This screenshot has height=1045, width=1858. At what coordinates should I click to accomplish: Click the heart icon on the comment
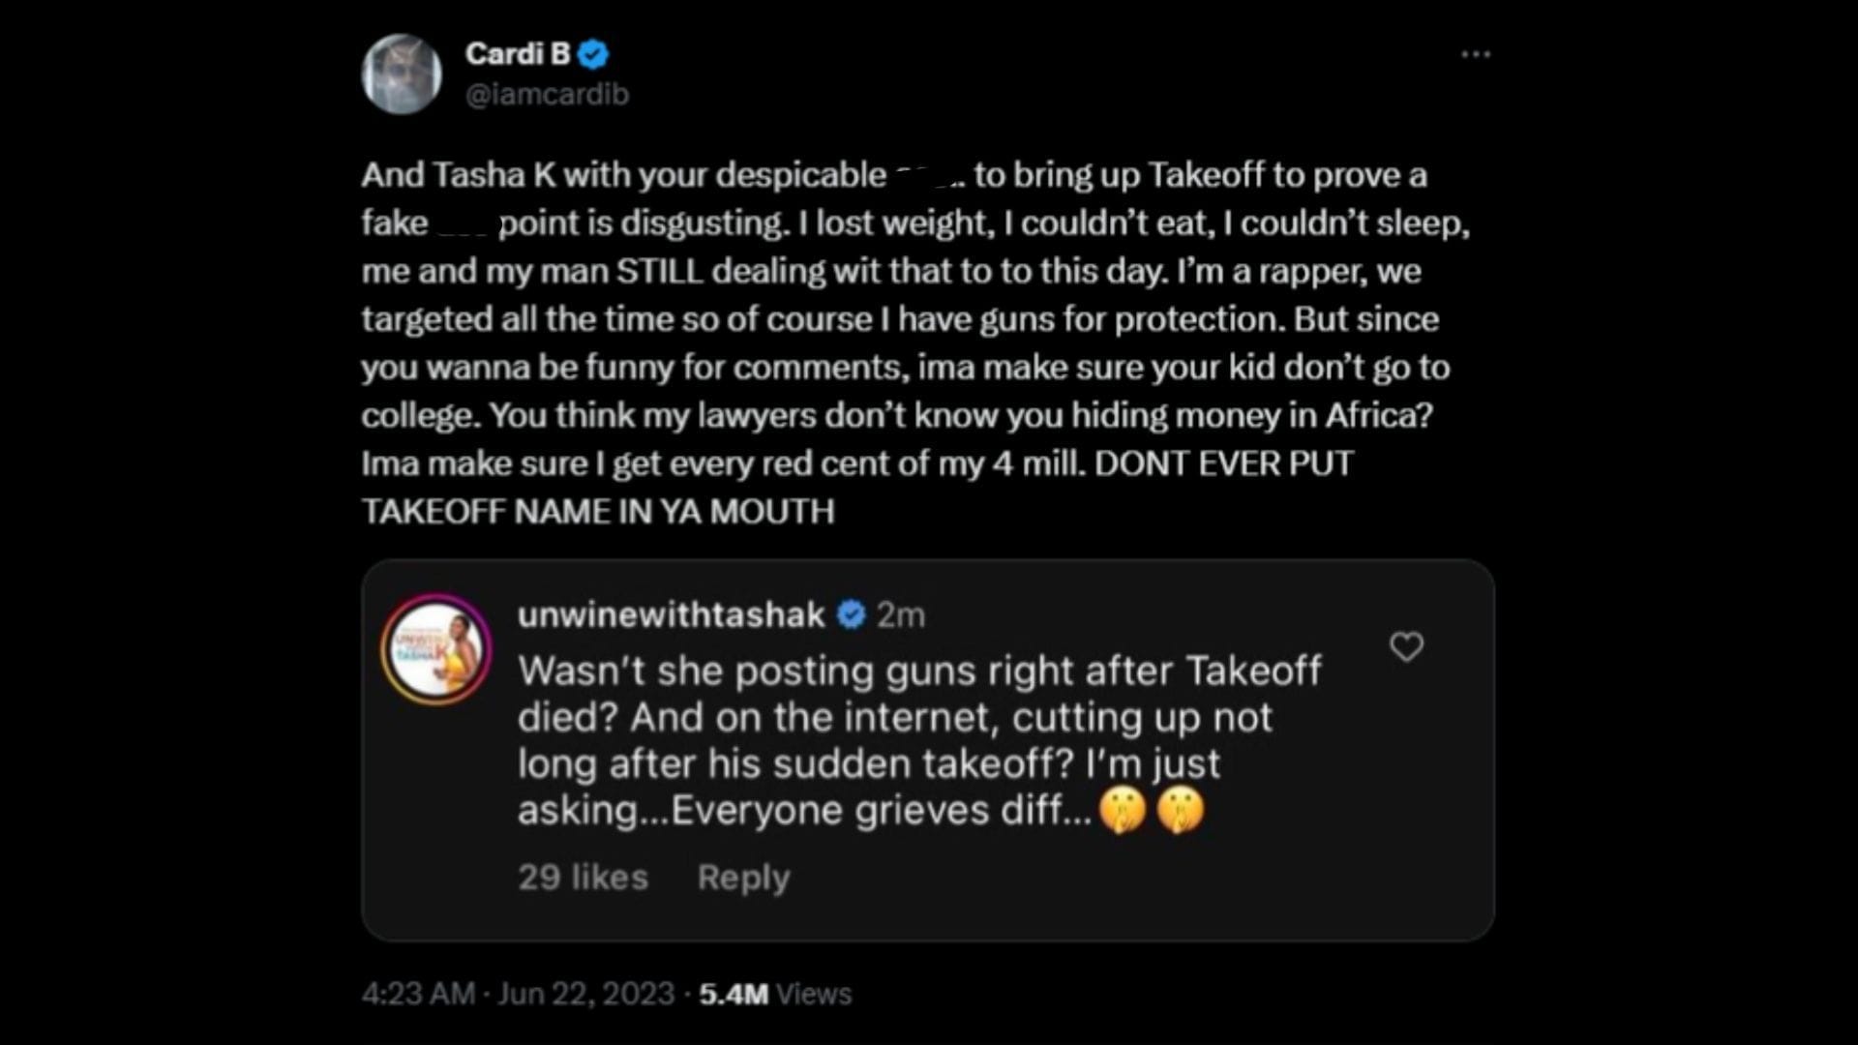pyautogui.click(x=1408, y=645)
